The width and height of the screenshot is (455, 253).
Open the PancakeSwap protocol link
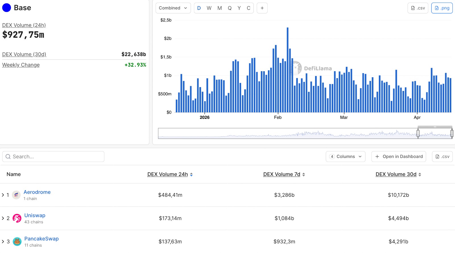[42, 239]
